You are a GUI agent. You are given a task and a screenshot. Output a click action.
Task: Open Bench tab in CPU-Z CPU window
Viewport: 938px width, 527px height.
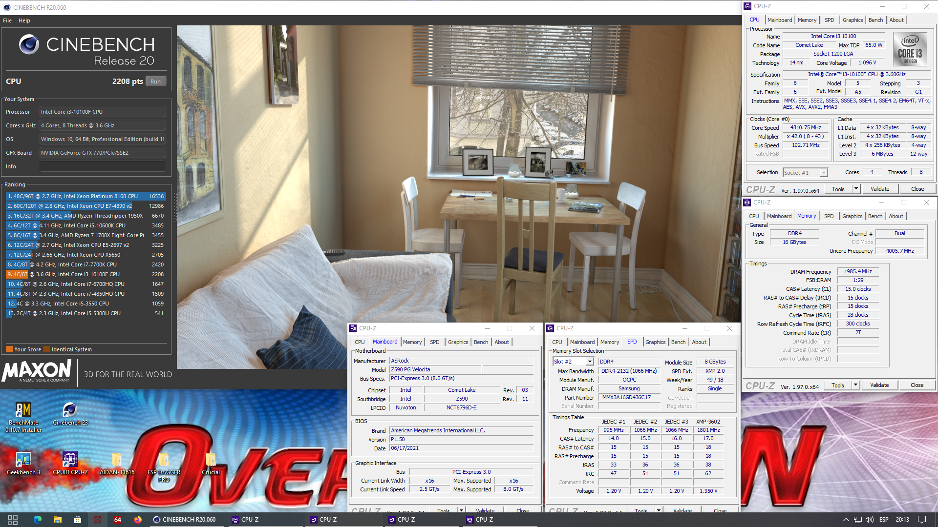tap(875, 20)
